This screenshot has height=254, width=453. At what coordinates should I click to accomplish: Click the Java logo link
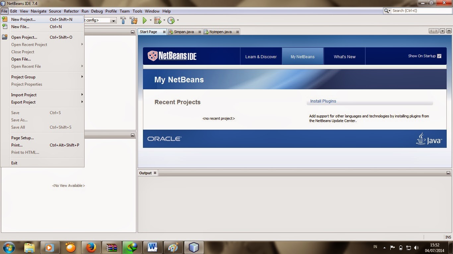(x=429, y=139)
